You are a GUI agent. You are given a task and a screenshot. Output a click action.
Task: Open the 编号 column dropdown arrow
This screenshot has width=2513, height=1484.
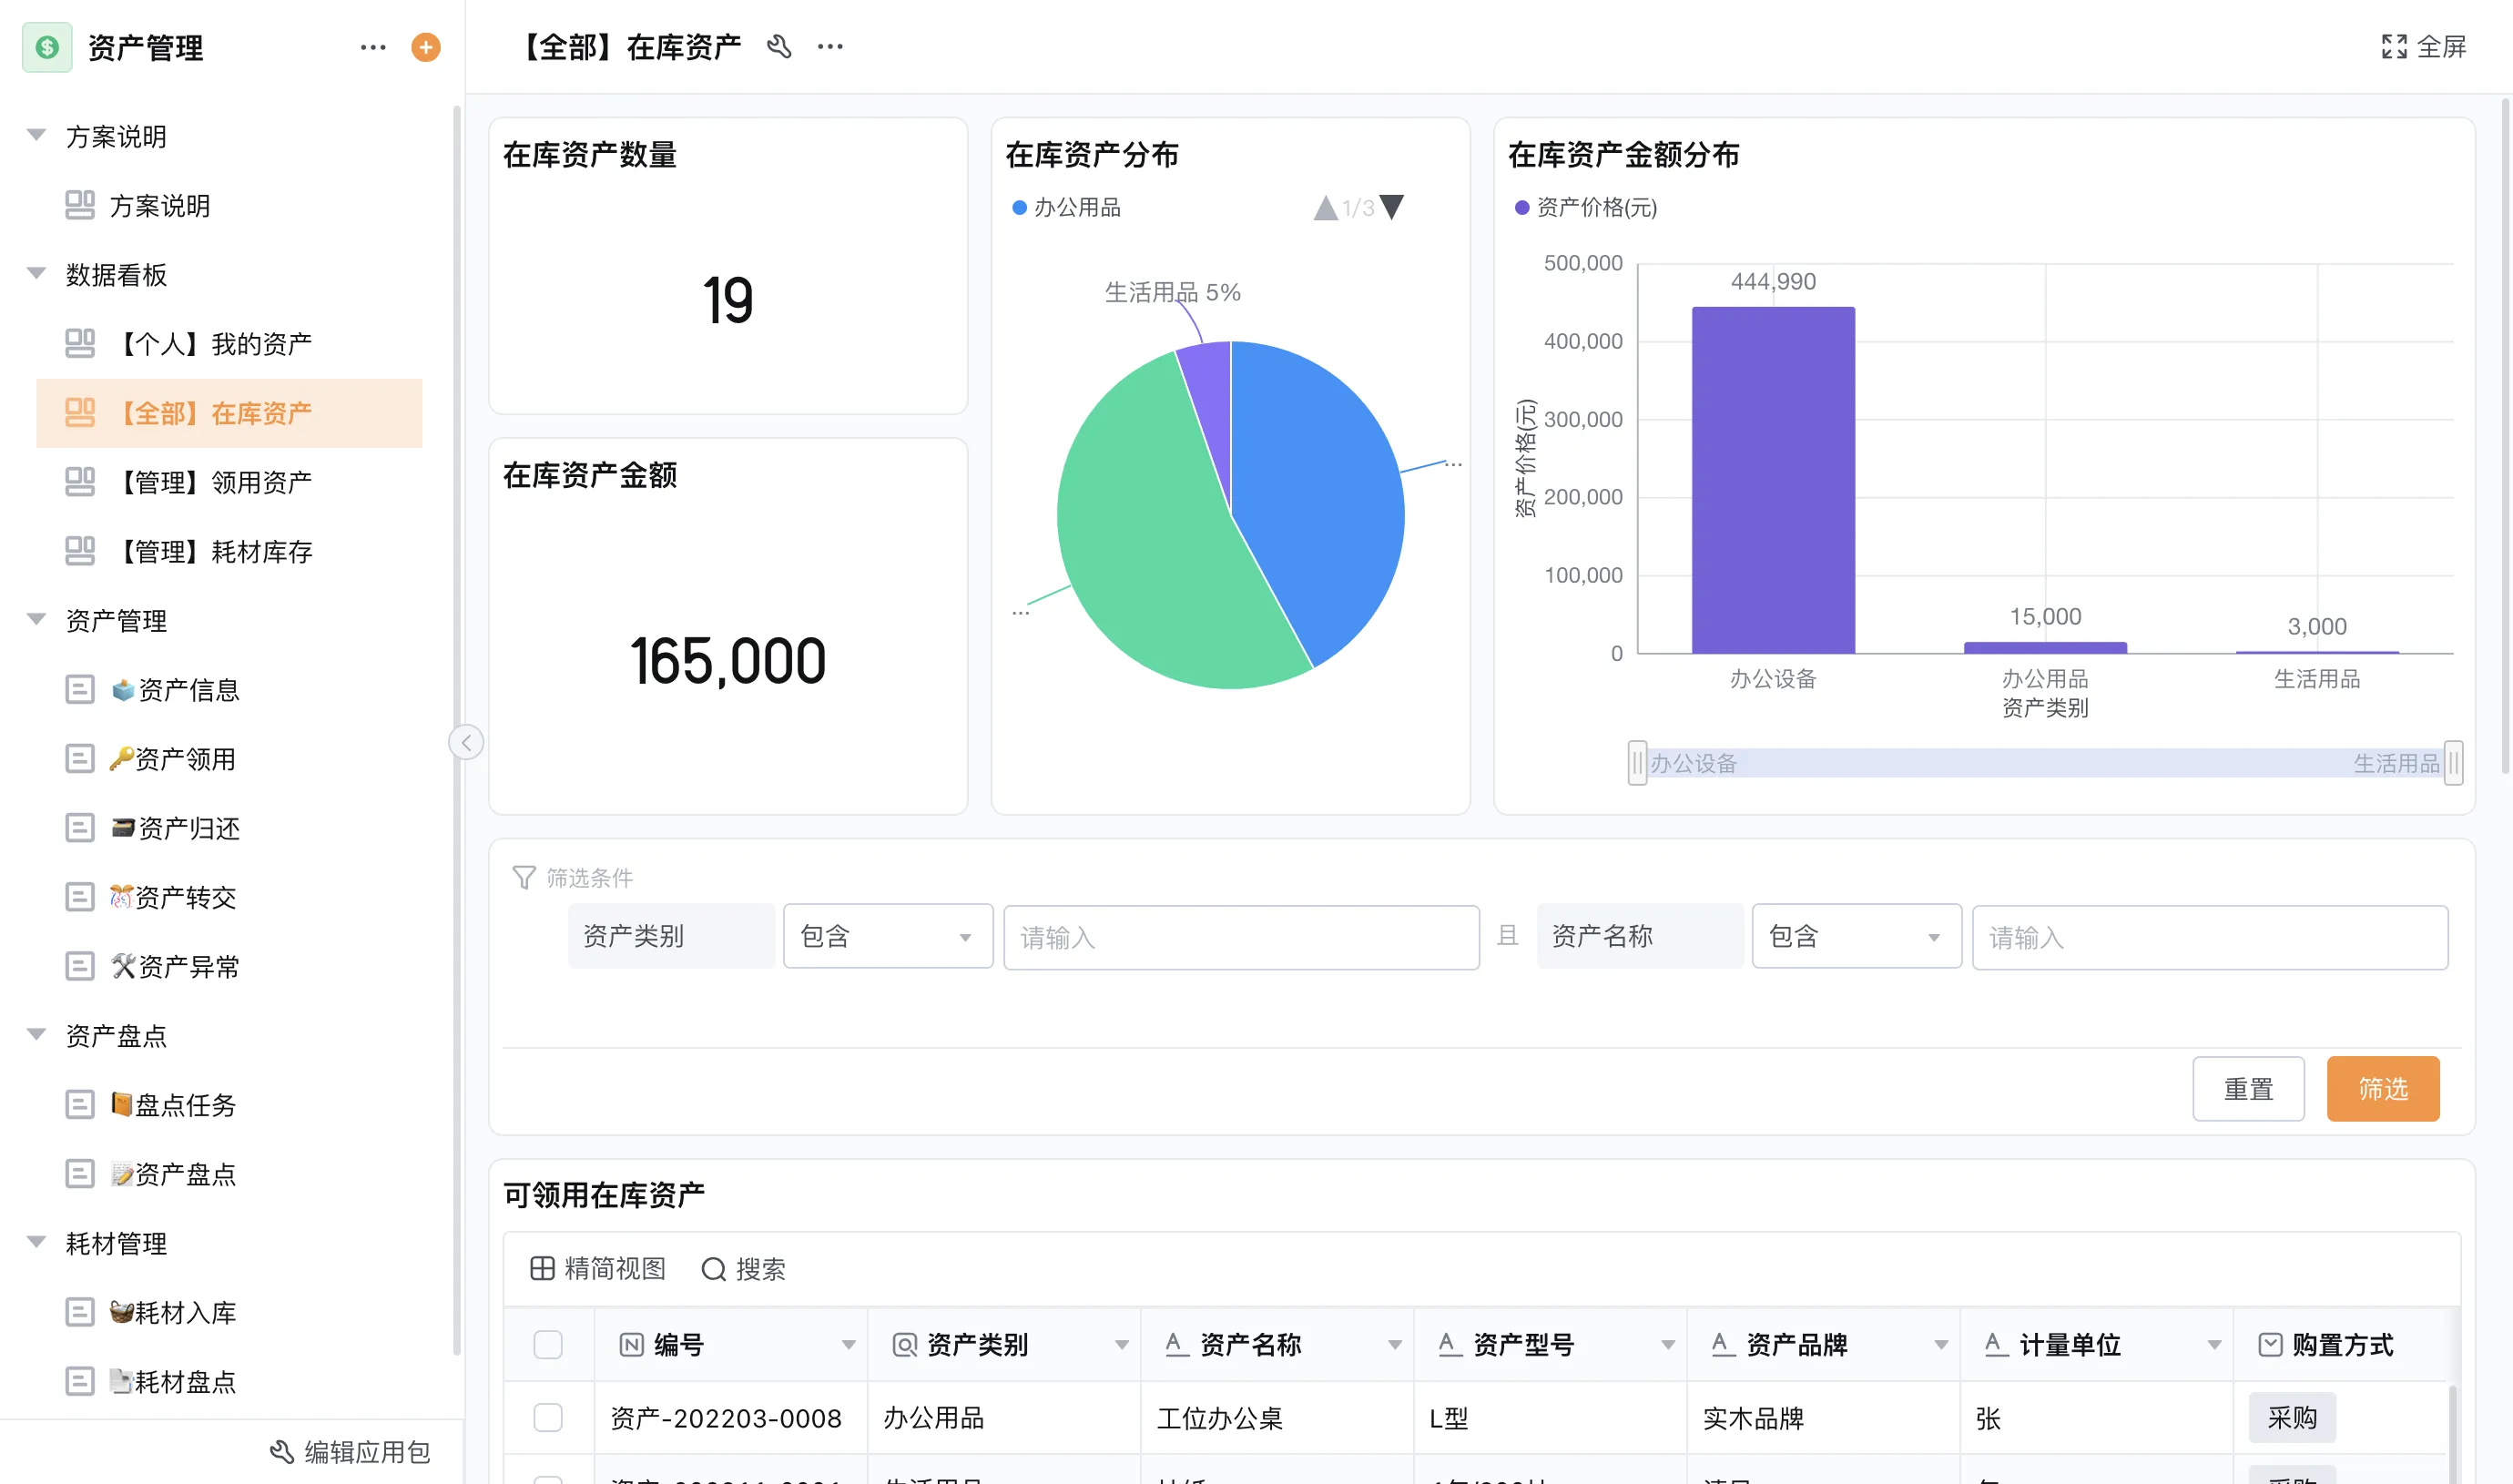point(848,1345)
